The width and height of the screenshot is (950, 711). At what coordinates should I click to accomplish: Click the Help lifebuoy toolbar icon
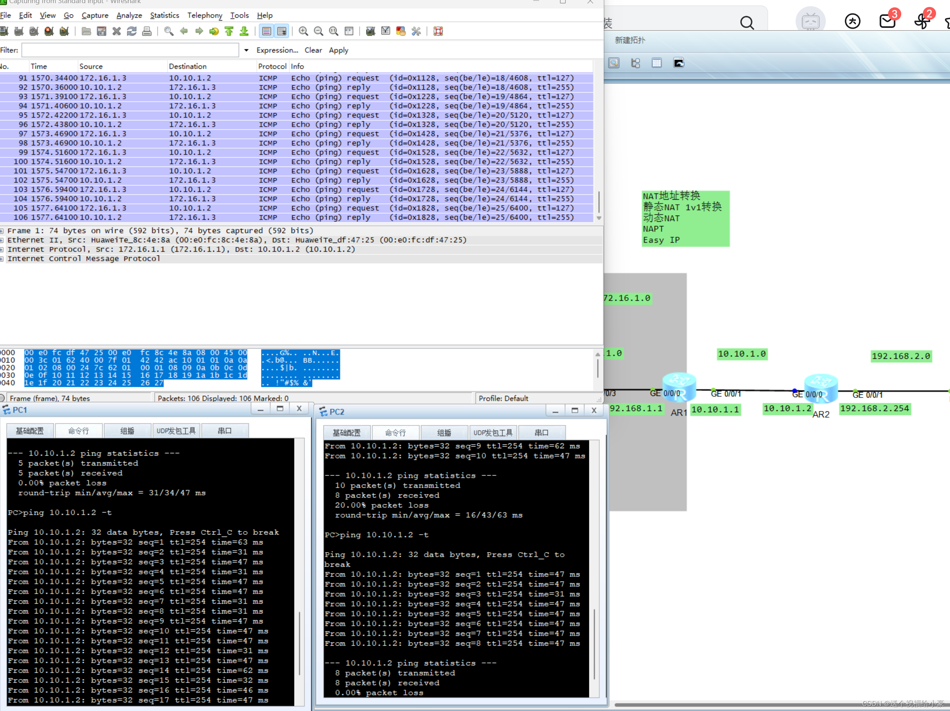(438, 31)
